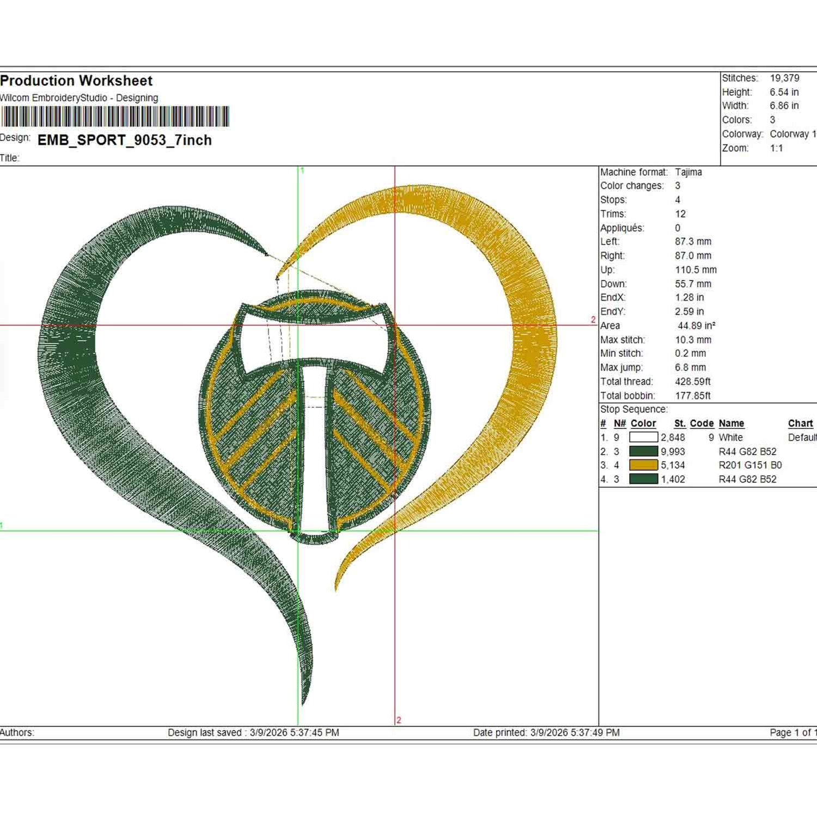The width and height of the screenshot is (817, 814).
Task: Select the total thread value "428.59ft"
Action: point(693,382)
